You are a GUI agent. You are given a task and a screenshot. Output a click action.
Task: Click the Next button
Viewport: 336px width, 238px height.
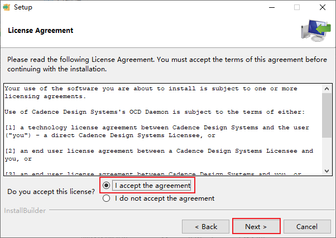[256, 226]
